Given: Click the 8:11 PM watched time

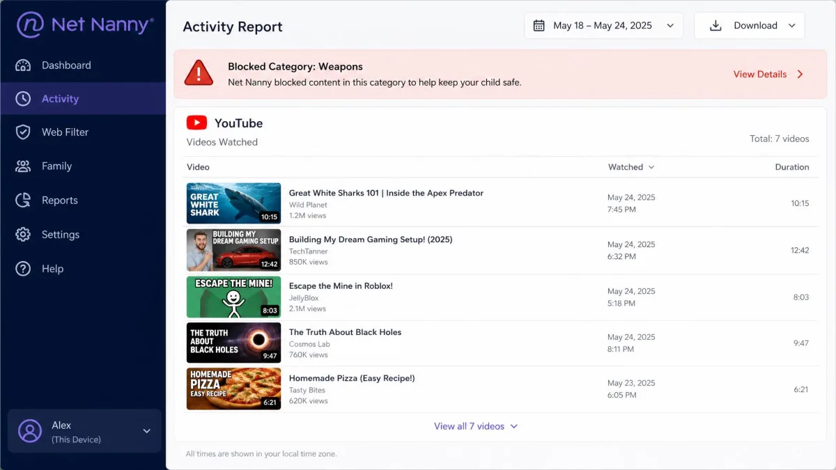Looking at the screenshot, I should [x=621, y=349].
